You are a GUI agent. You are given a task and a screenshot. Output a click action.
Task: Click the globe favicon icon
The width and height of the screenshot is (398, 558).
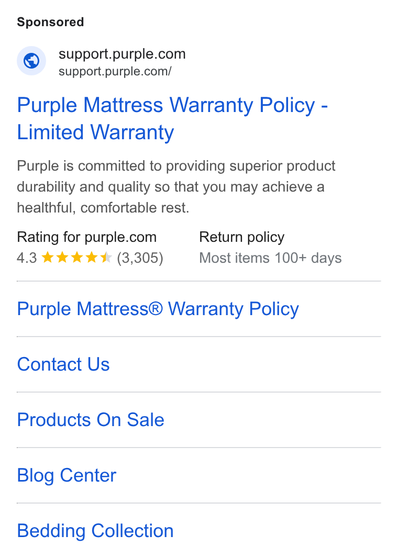click(31, 61)
